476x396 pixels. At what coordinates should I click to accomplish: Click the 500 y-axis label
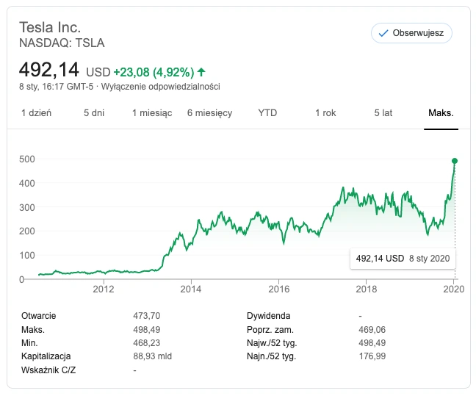[x=27, y=159]
